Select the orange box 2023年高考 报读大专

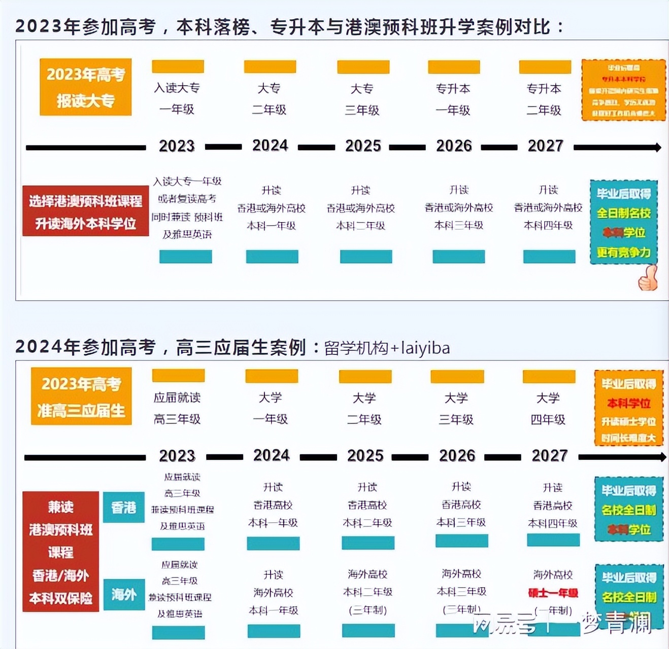[86, 87]
